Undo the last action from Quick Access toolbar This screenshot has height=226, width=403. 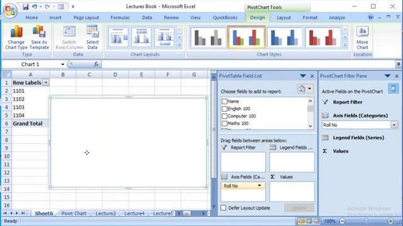pos(35,7)
